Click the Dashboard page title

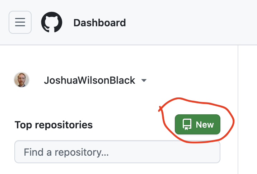[99, 23]
